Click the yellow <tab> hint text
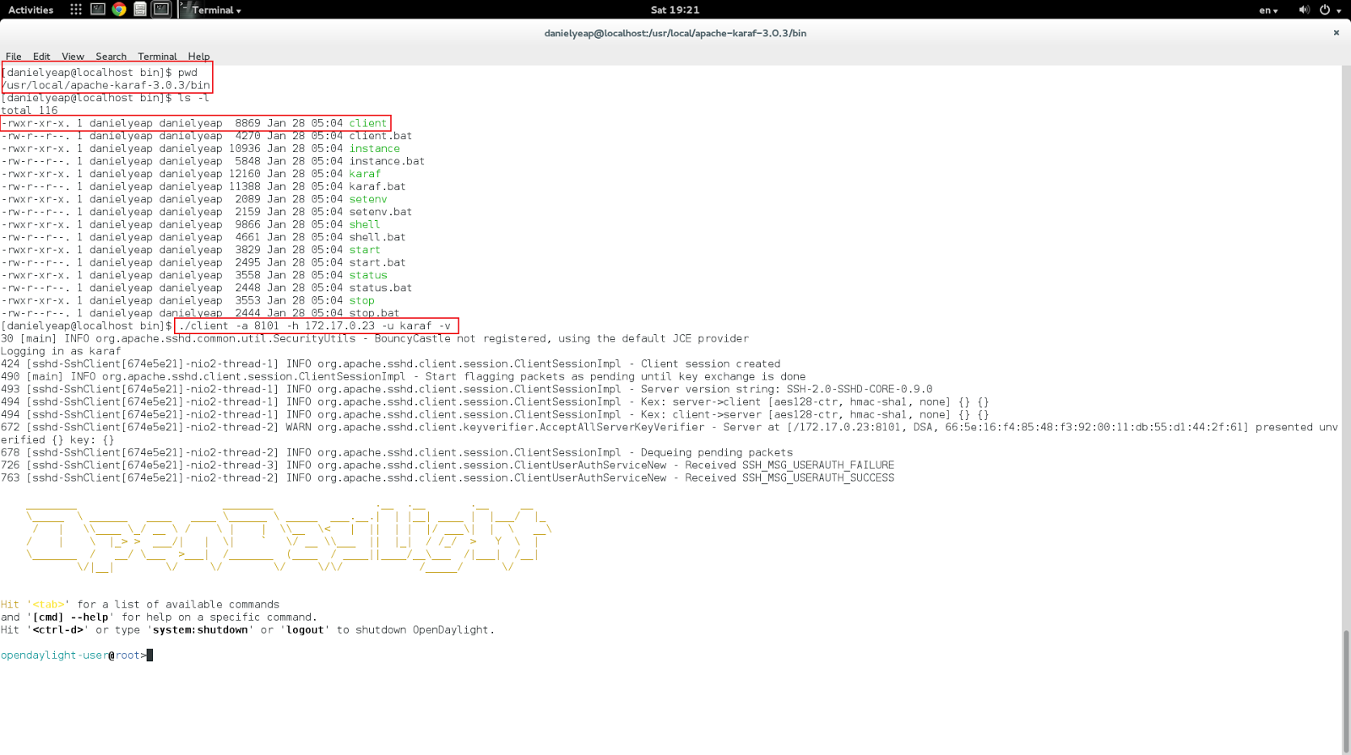 pyautogui.click(x=48, y=604)
